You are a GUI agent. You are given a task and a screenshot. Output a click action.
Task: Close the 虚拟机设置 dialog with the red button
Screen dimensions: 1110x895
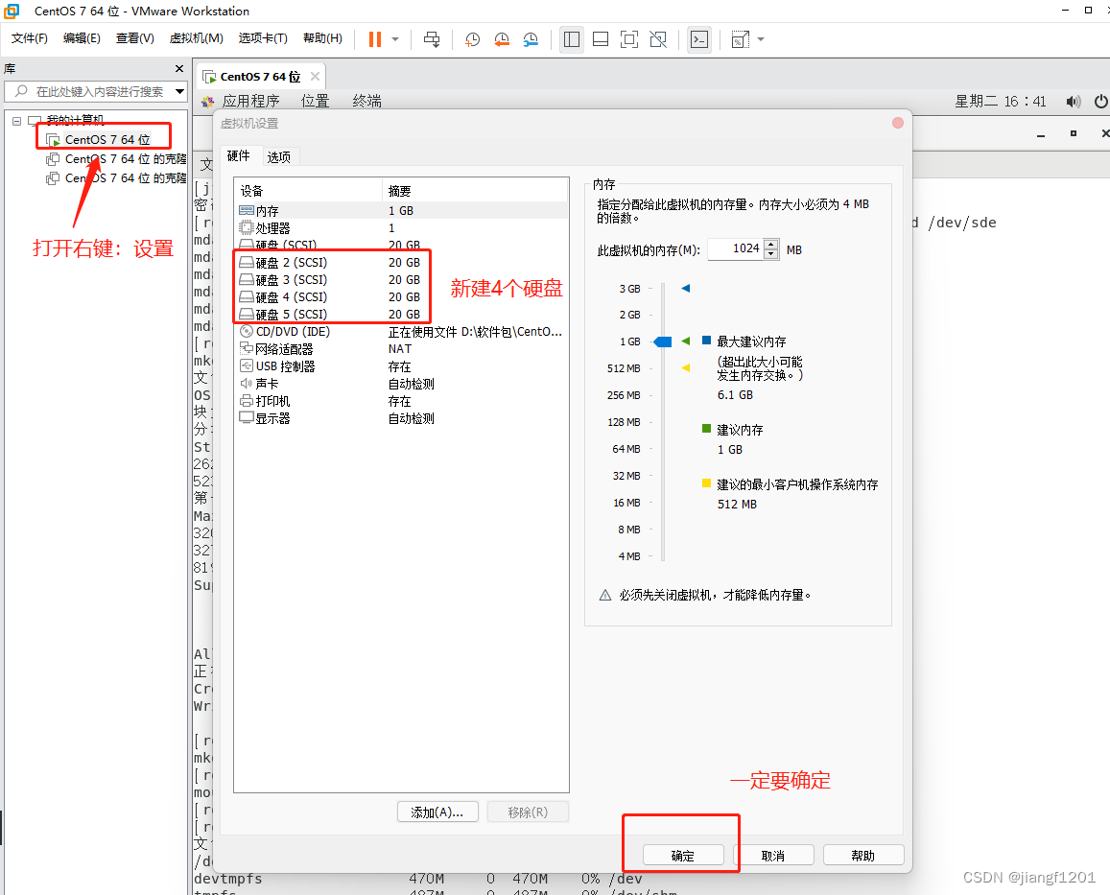pos(898,123)
